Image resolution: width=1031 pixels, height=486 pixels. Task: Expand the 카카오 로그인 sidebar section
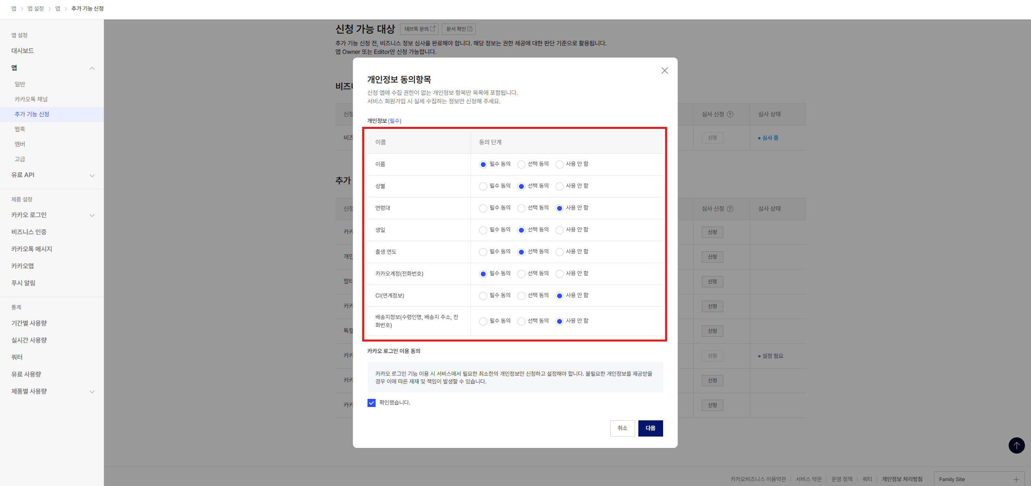tap(92, 215)
